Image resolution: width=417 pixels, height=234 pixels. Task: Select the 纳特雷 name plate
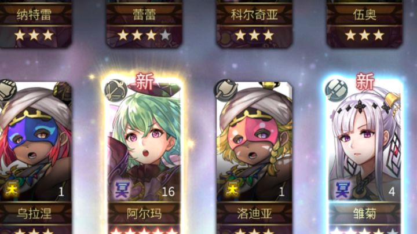(x=34, y=15)
